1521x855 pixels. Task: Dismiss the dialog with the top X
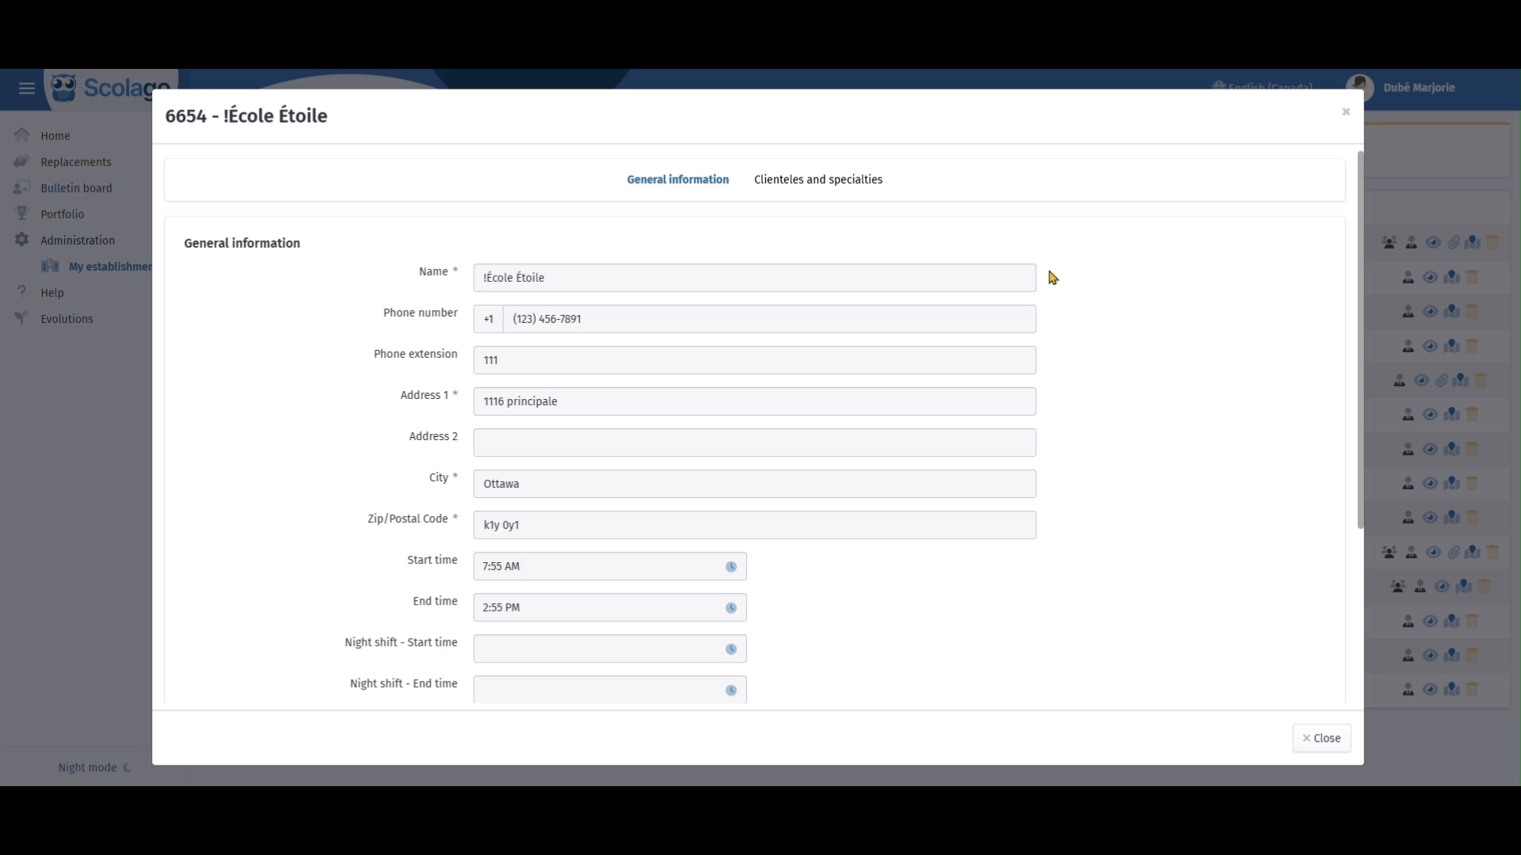click(x=1345, y=112)
